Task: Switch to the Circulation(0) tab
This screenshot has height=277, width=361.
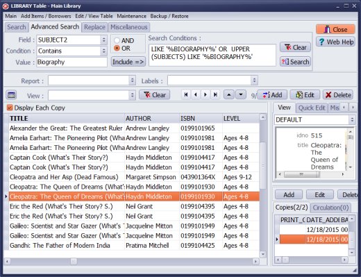Action: 330,208
